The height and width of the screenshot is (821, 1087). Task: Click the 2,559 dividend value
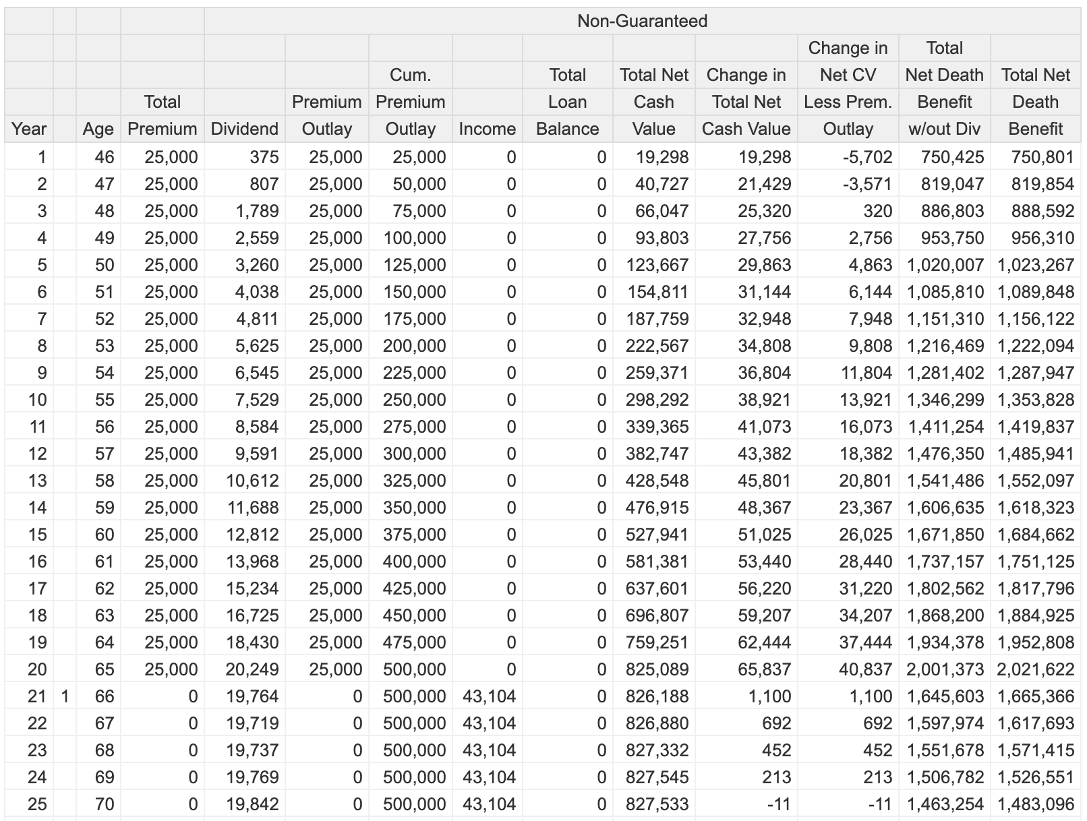pos(245,238)
